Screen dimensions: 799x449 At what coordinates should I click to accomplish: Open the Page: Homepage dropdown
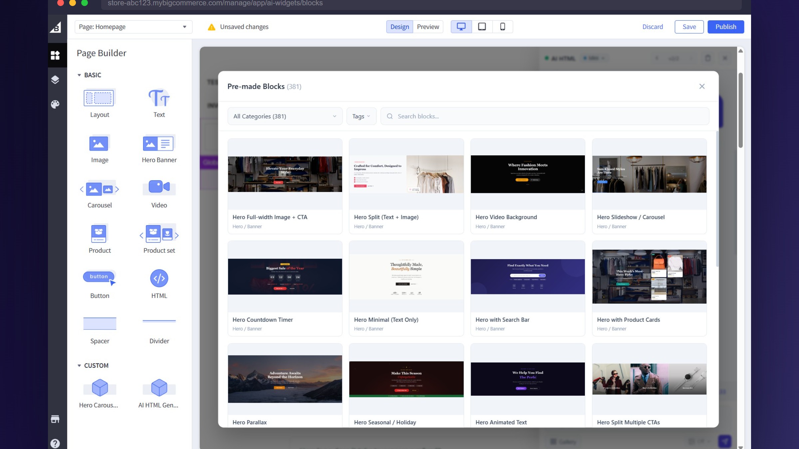pos(133,27)
